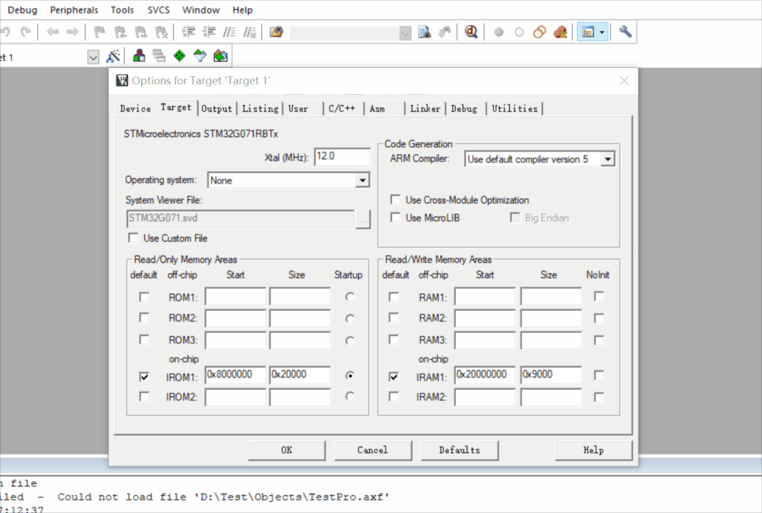
Task: Click the OK button
Action: click(286, 450)
